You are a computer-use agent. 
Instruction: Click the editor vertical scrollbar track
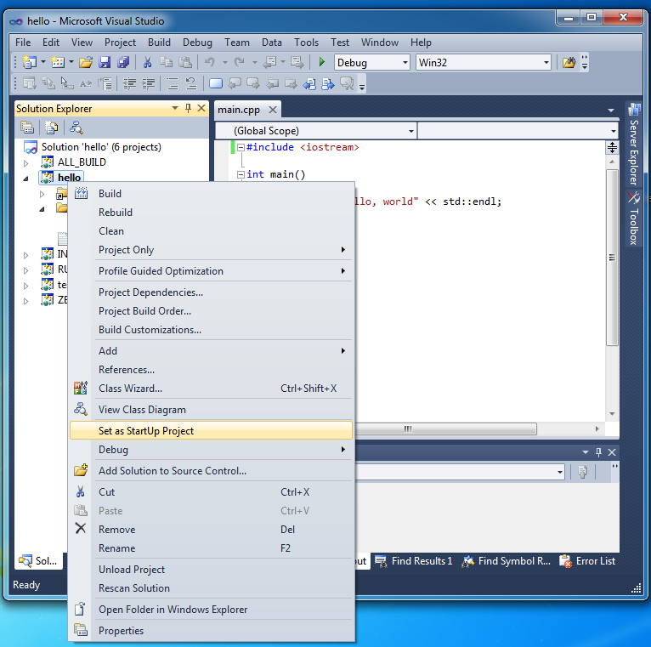point(612,374)
